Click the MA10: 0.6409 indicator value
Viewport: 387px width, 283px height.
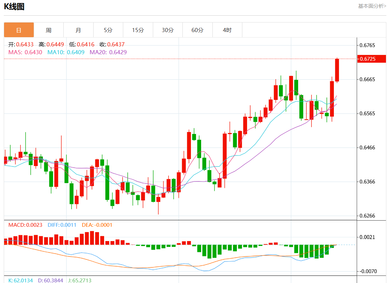[66, 52]
